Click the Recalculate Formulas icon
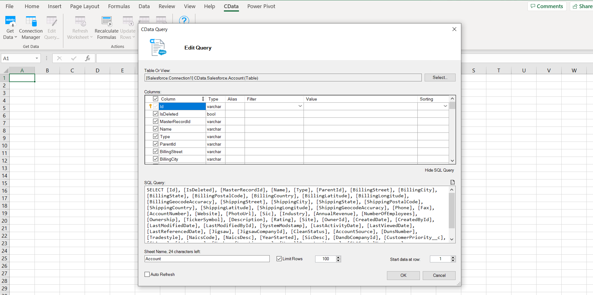This screenshot has width=593, height=295. [x=107, y=21]
